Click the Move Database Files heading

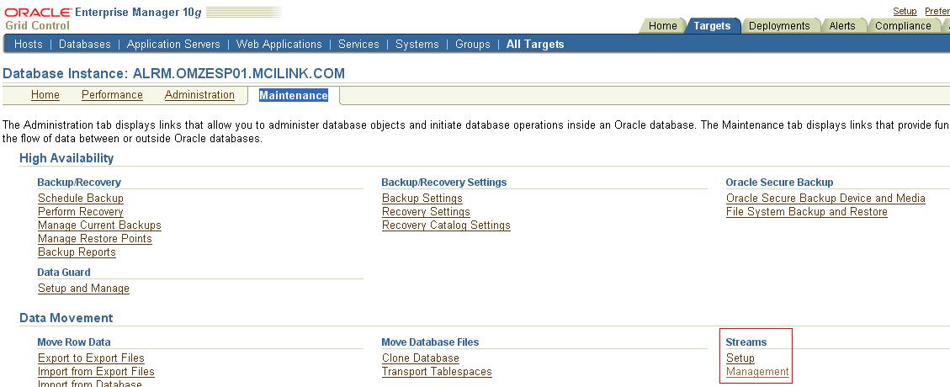pyautogui.click(x=430, y=342)
